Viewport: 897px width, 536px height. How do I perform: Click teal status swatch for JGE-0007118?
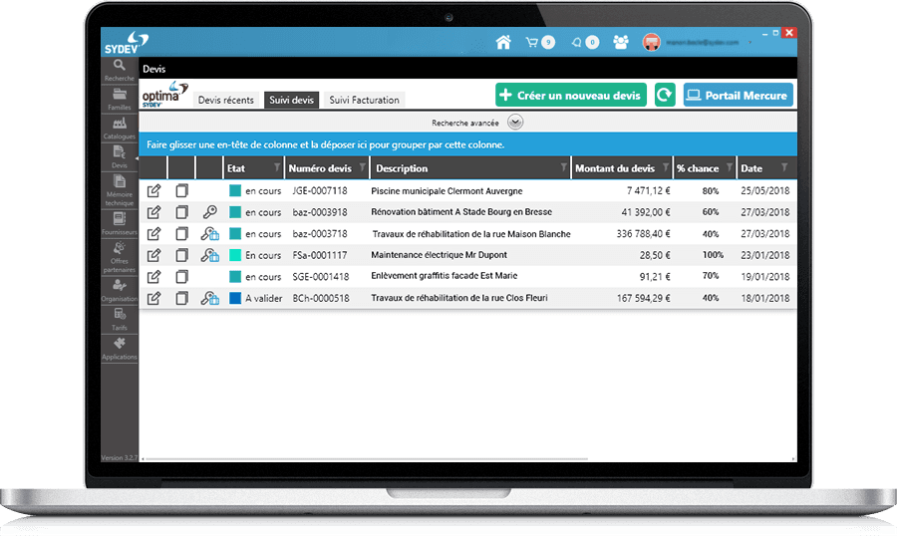coord(235,190)
